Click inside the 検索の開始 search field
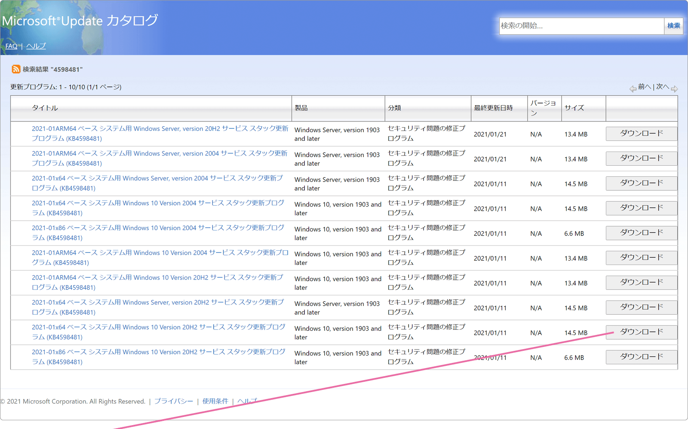 pyautogui.click(x=581, y=26)
